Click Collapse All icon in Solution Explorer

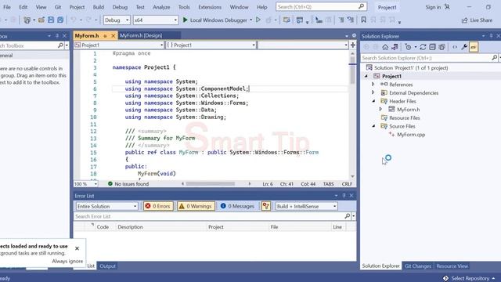click(432, 47)
